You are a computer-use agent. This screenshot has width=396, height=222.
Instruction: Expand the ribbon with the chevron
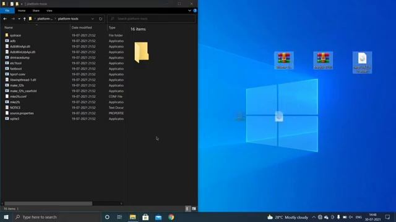[x=190, y=10]
